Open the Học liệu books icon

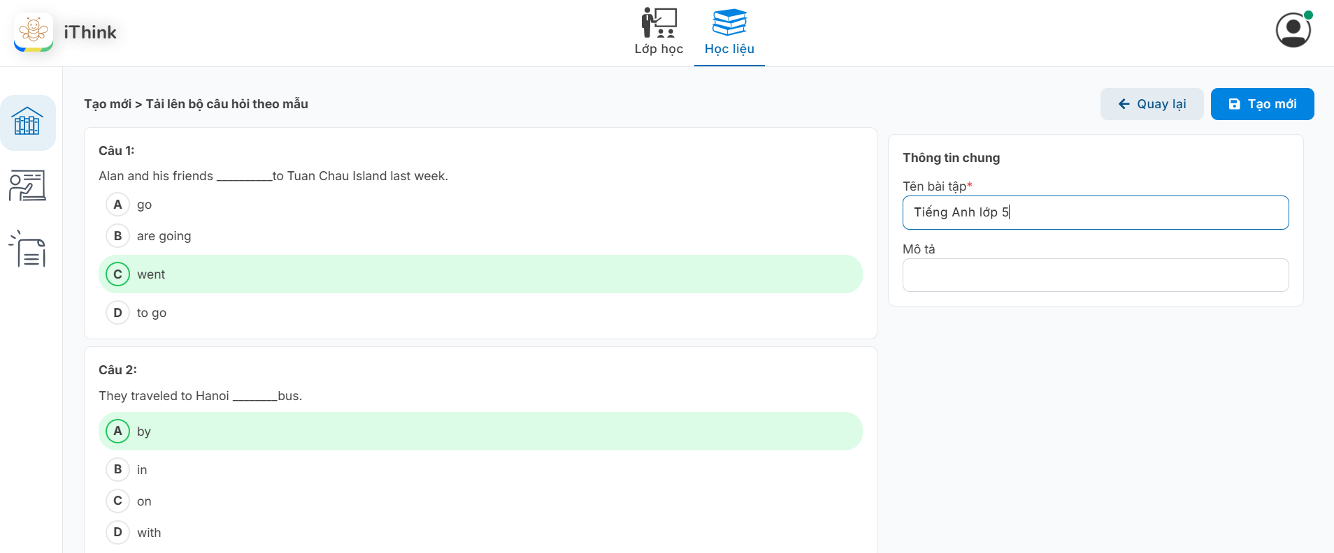(x=729, y=23)
